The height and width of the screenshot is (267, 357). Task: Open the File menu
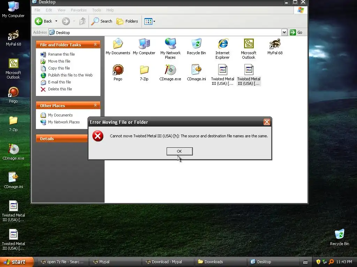(x=37, y=10)
